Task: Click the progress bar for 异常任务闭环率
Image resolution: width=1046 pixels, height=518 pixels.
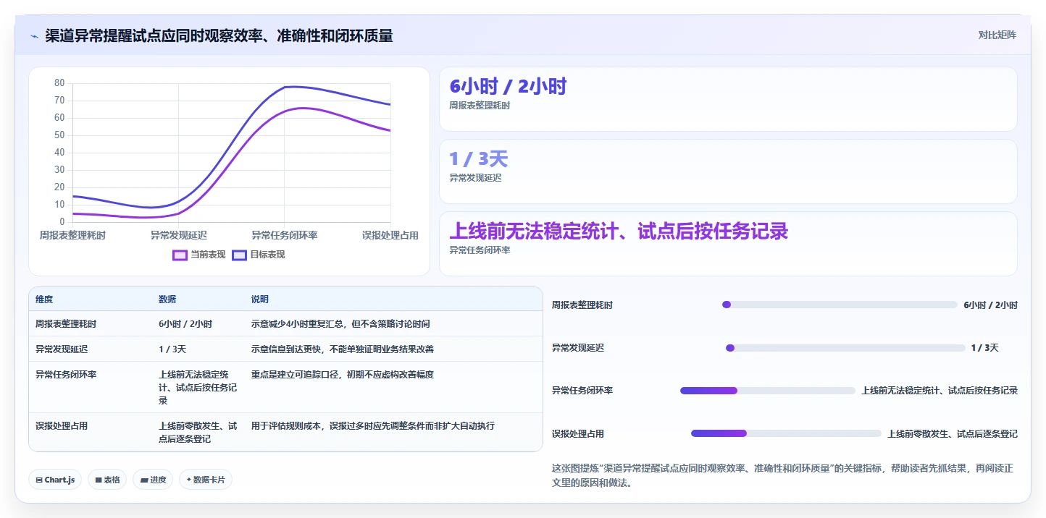Action: coord(768,391)
